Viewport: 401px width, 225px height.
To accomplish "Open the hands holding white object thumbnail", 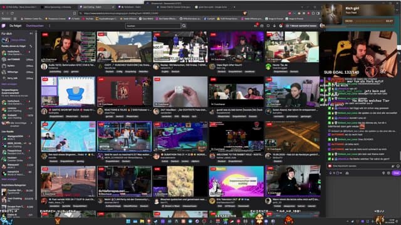I will [180, 92].
